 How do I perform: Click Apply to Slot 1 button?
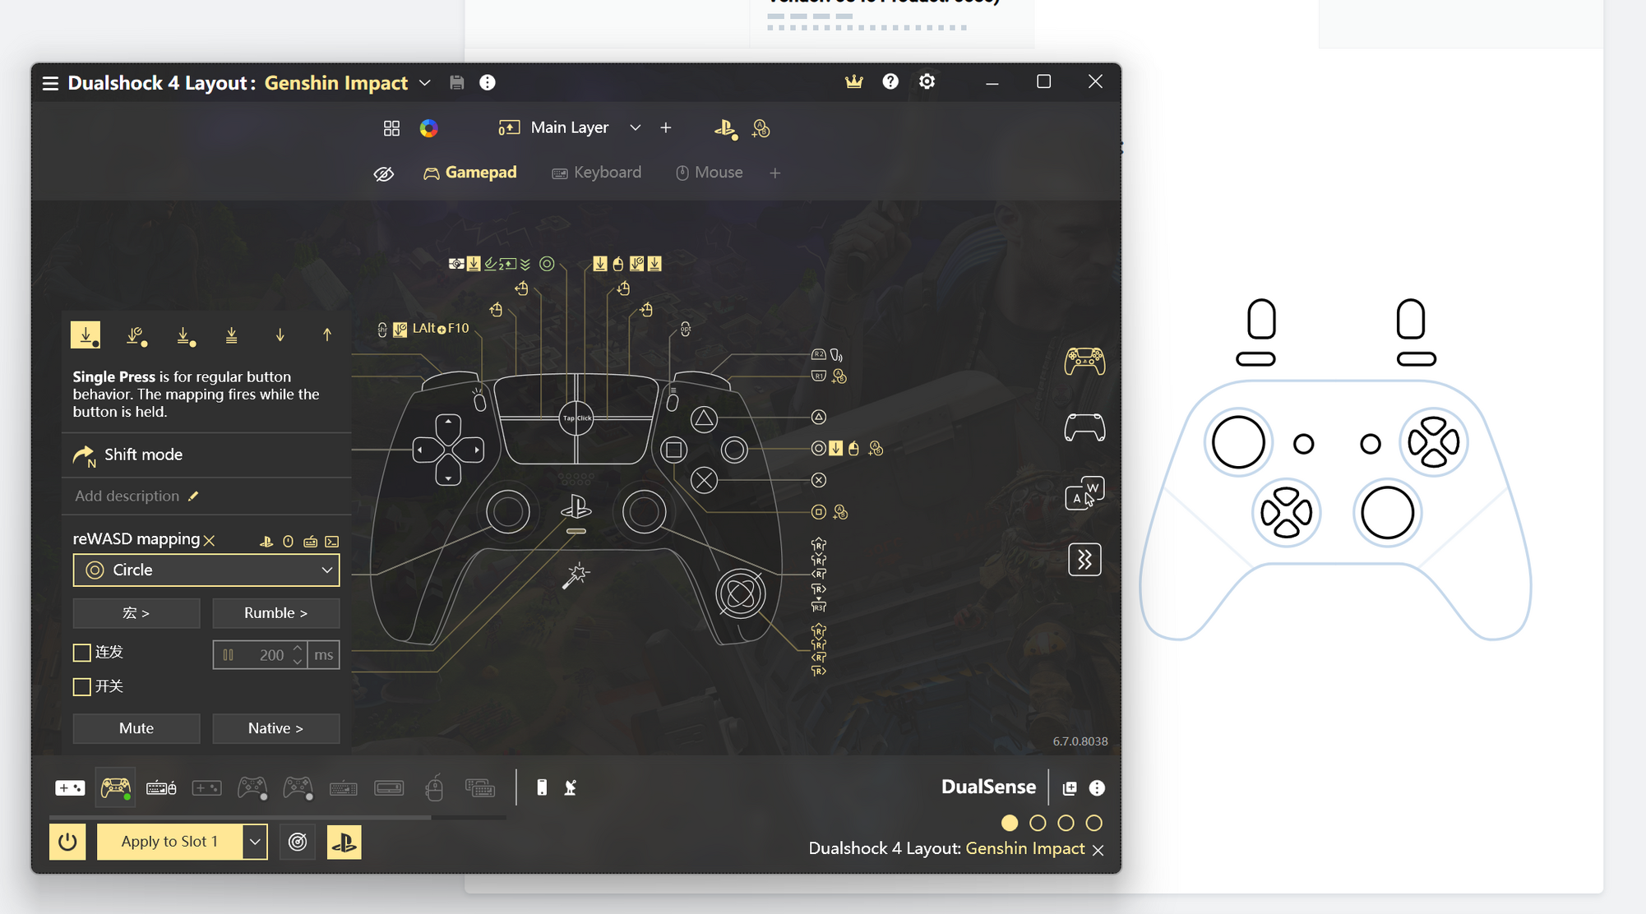[169, 842]
